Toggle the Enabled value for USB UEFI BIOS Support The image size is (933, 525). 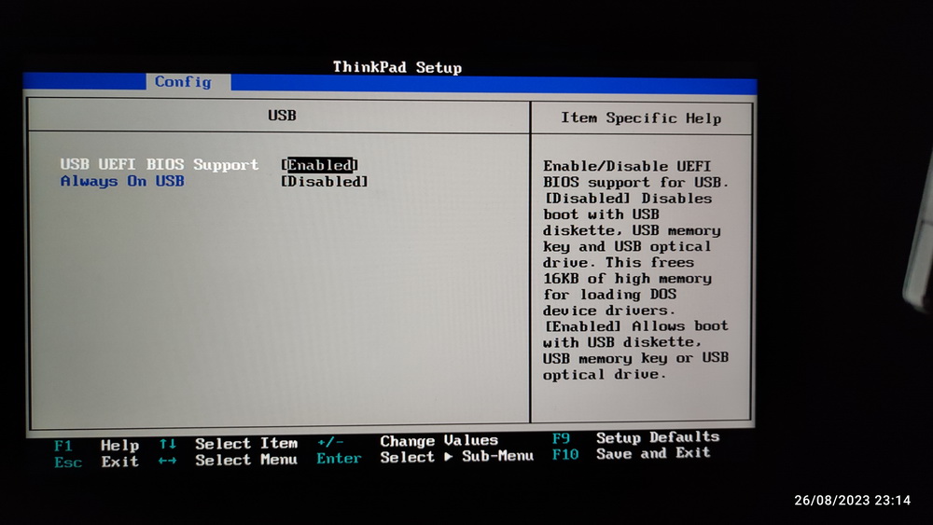320,165
